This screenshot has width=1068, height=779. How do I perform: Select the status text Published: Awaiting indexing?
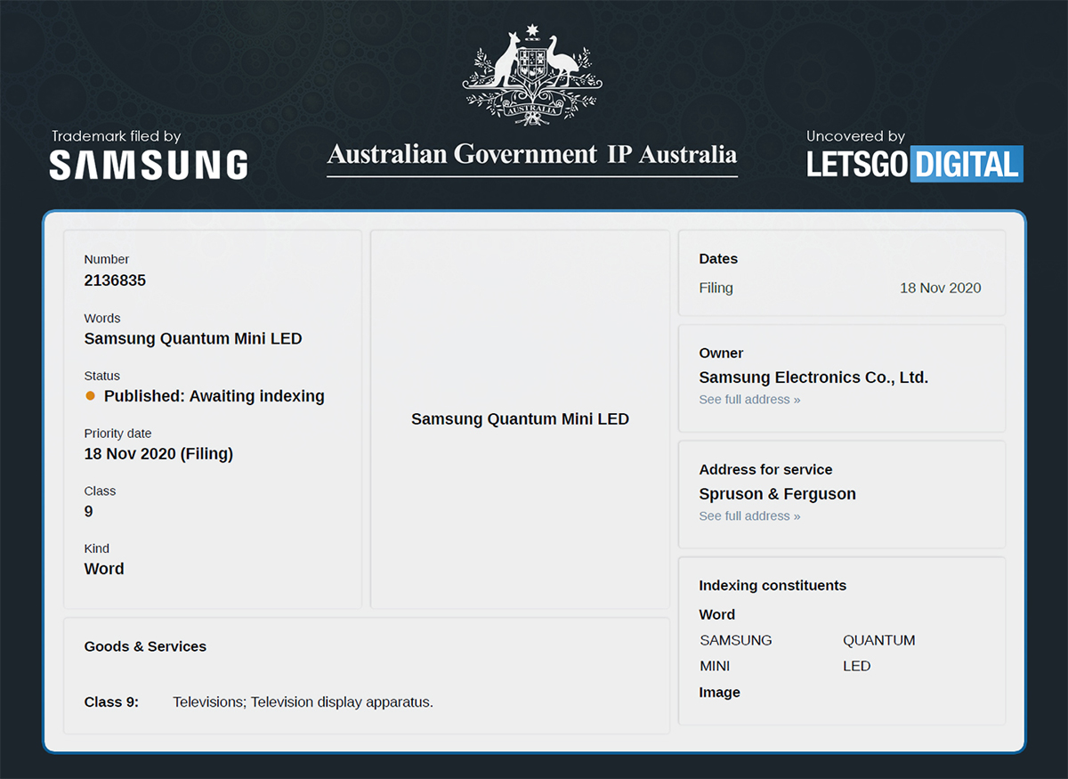pos(214,396)
